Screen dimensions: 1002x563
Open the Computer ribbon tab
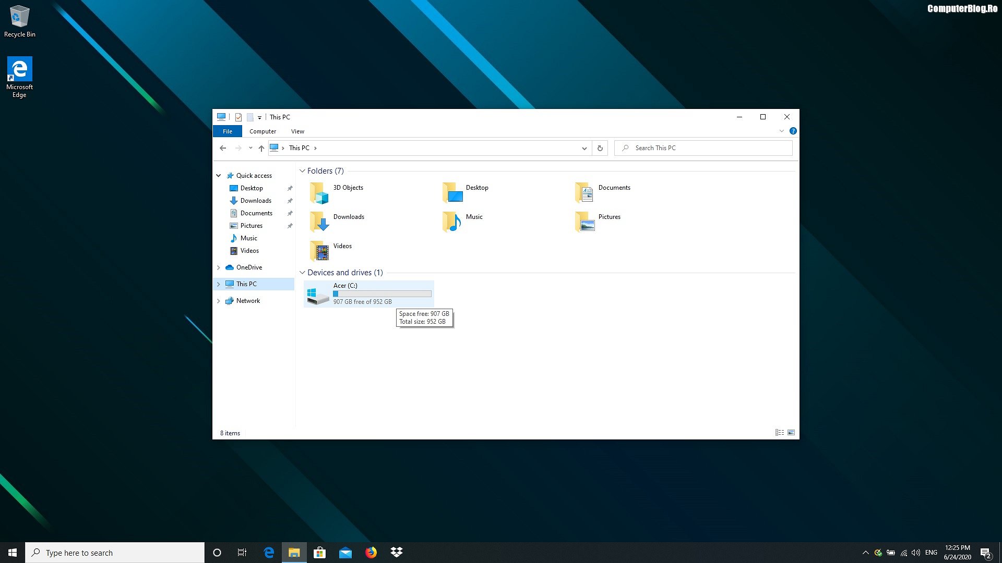click(263, 131)
